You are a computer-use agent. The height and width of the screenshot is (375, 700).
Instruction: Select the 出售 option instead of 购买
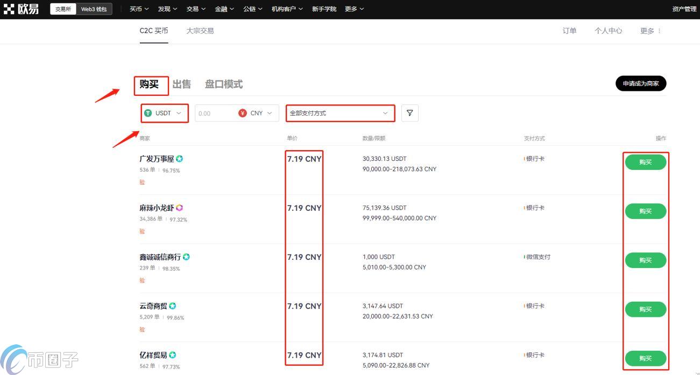pyautogui.click(x=181, y=84)
